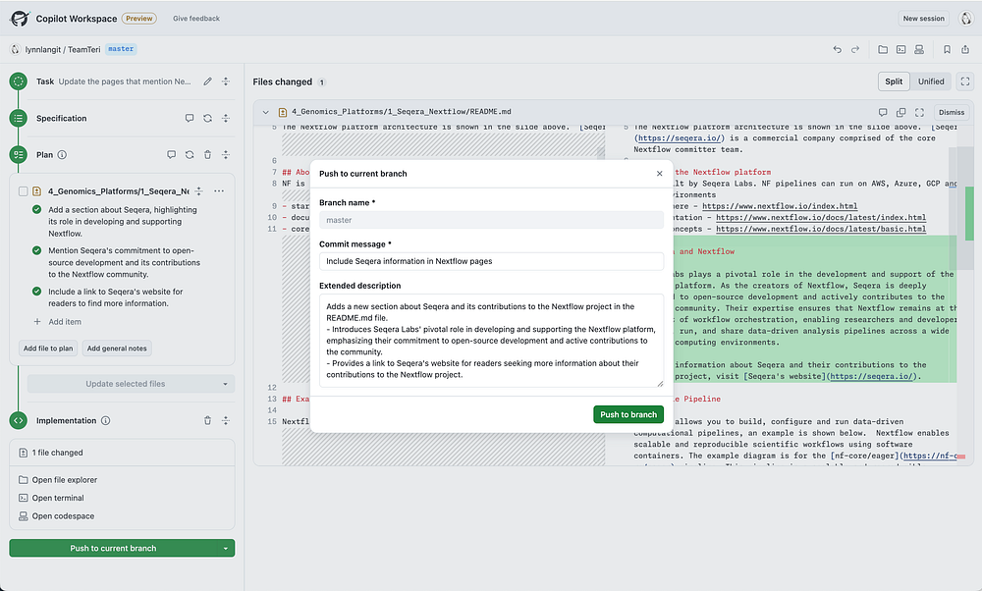The height and width of the screenshot is (591, 982).
Task: Delete the Plan using the trash icon
Action: click(207, 155)
